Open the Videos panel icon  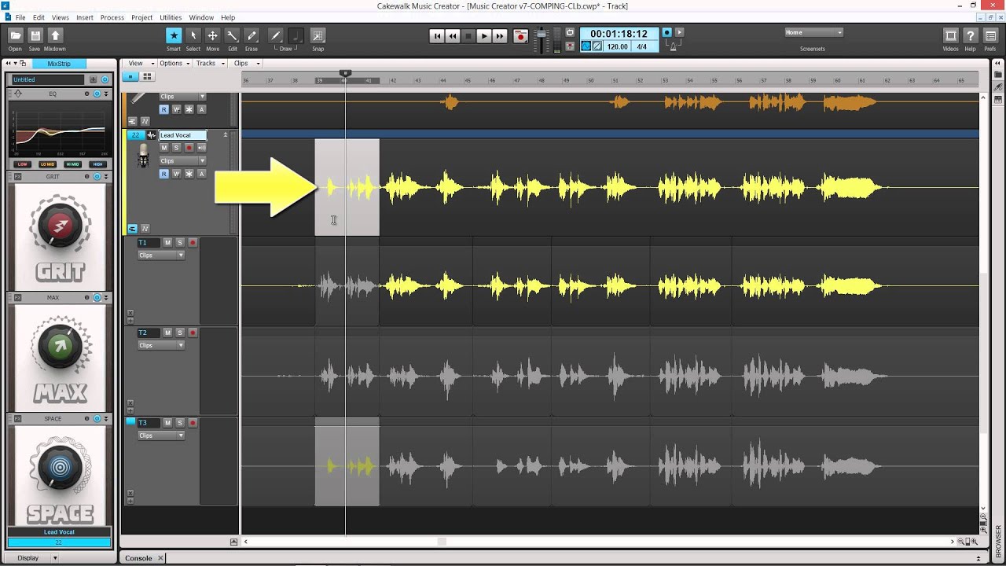[950, 35]
